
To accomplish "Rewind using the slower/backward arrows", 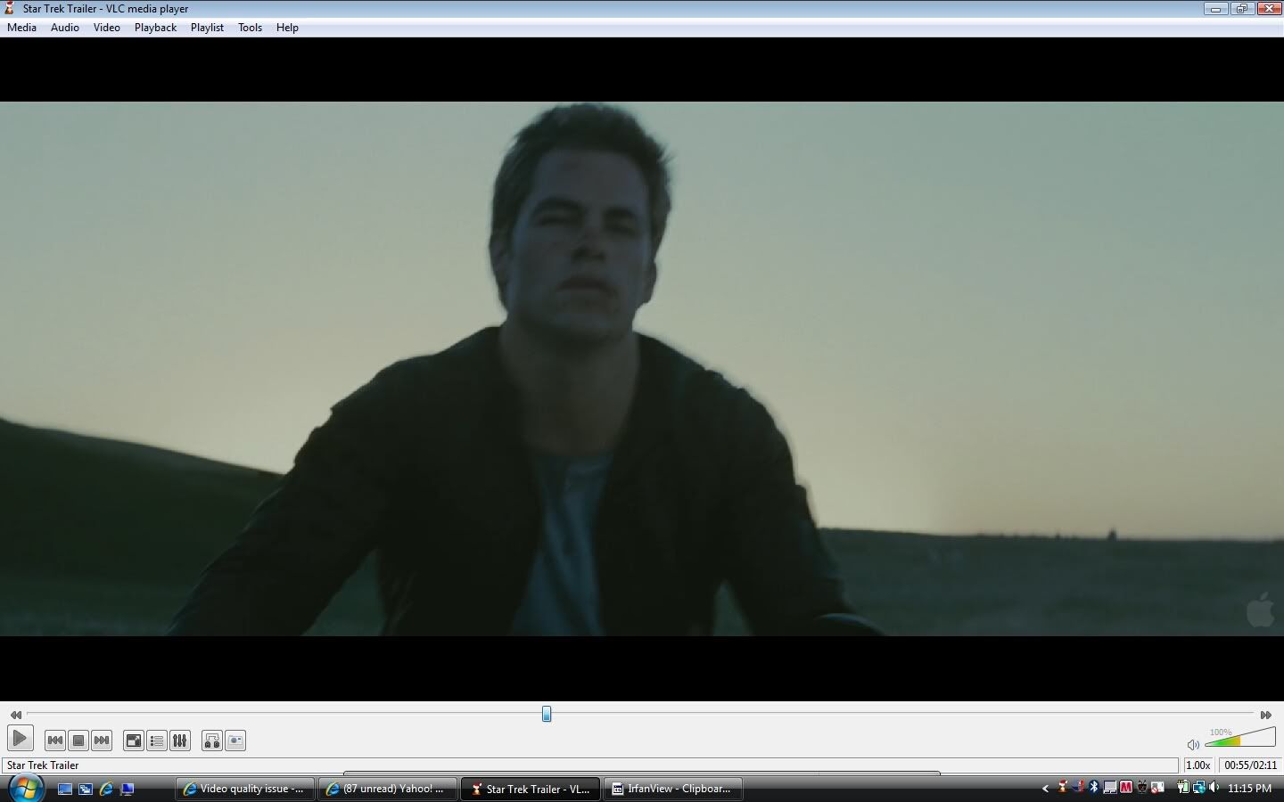I will [x=16, y=715].
